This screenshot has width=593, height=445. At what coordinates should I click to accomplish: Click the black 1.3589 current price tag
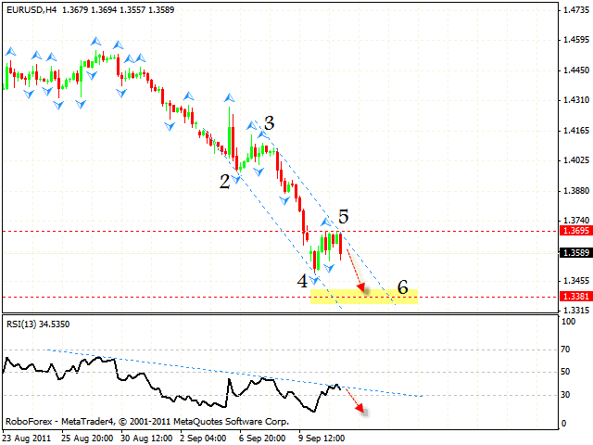(x=574, y=252)
